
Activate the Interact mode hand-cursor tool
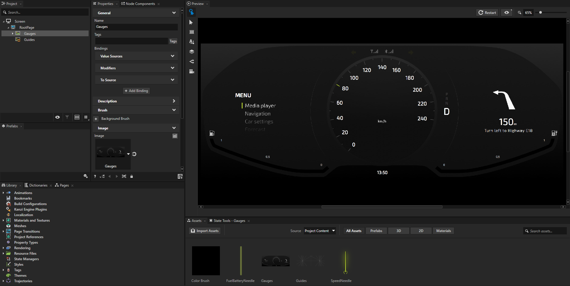[x=191, y=12]
